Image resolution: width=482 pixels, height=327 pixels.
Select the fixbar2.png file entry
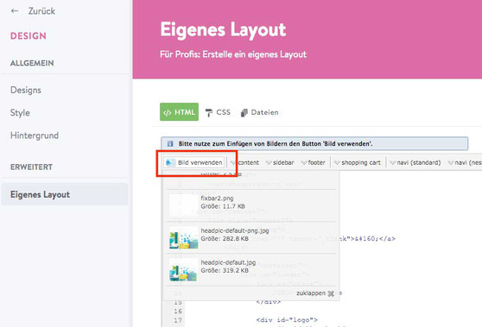[251, 204]
